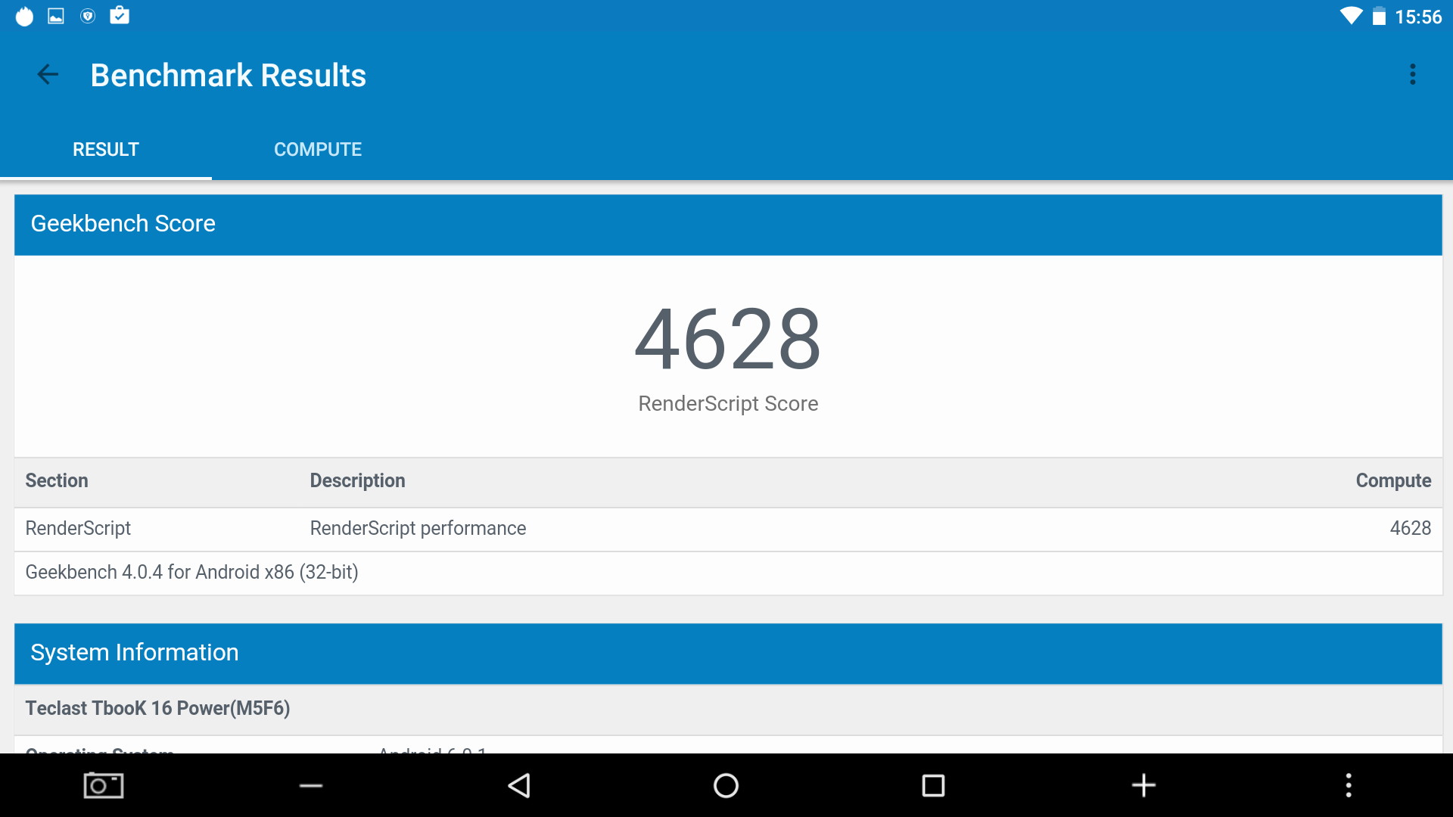This screenshot has width=1453, height=817.
Task: Open the three-dot menu in bottom navigation bar
Action: (x=1349, y=785)
